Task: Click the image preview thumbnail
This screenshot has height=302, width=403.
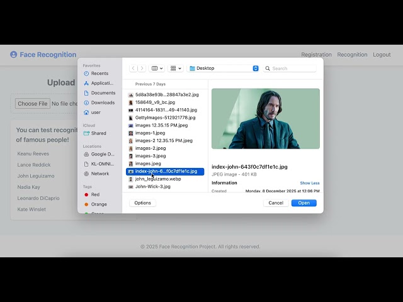Action: (266, 119)
